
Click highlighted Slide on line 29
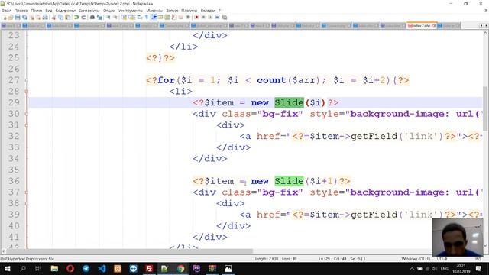289,102
